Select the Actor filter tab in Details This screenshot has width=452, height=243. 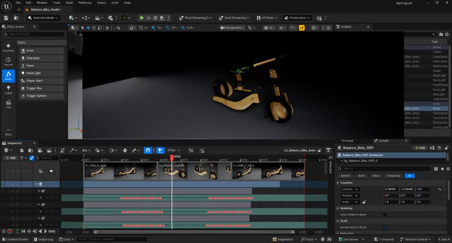pyautogui.click(x=361, y=176)
